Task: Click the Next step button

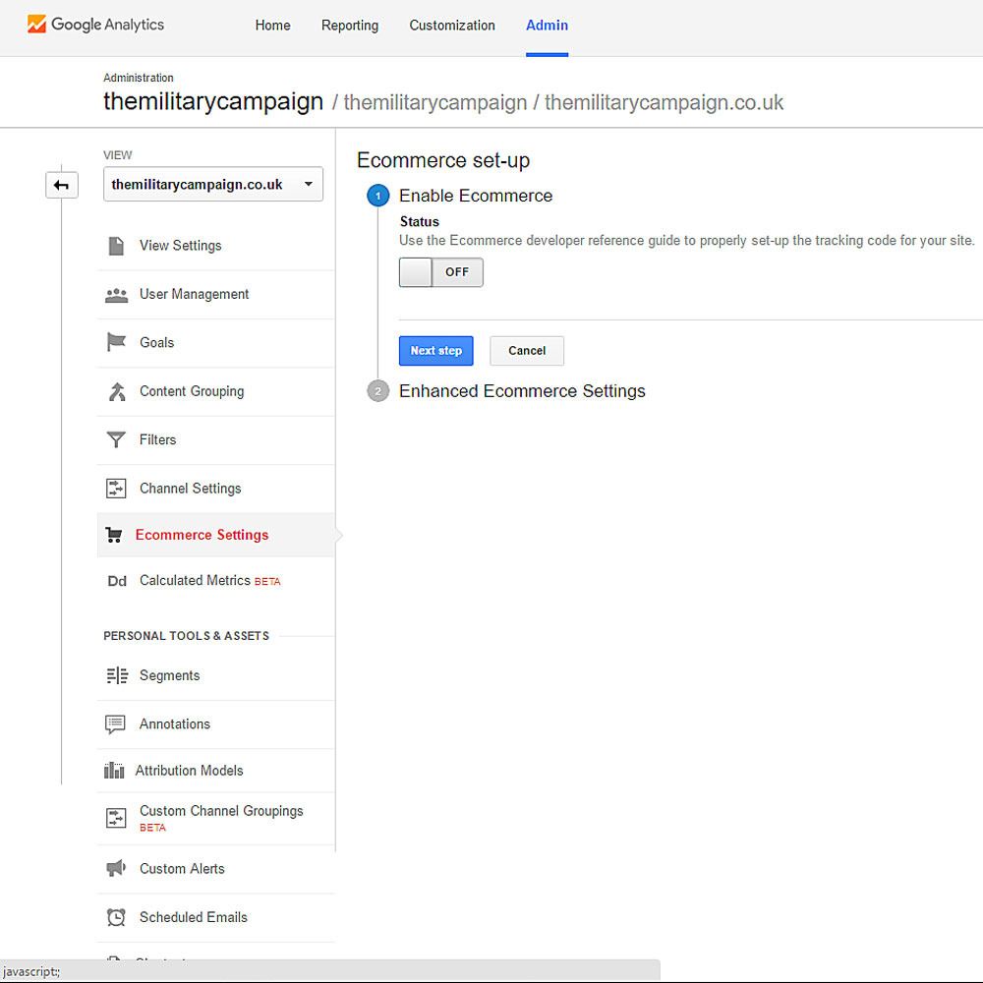Action: pyautogui.click(x=435, y=351)
